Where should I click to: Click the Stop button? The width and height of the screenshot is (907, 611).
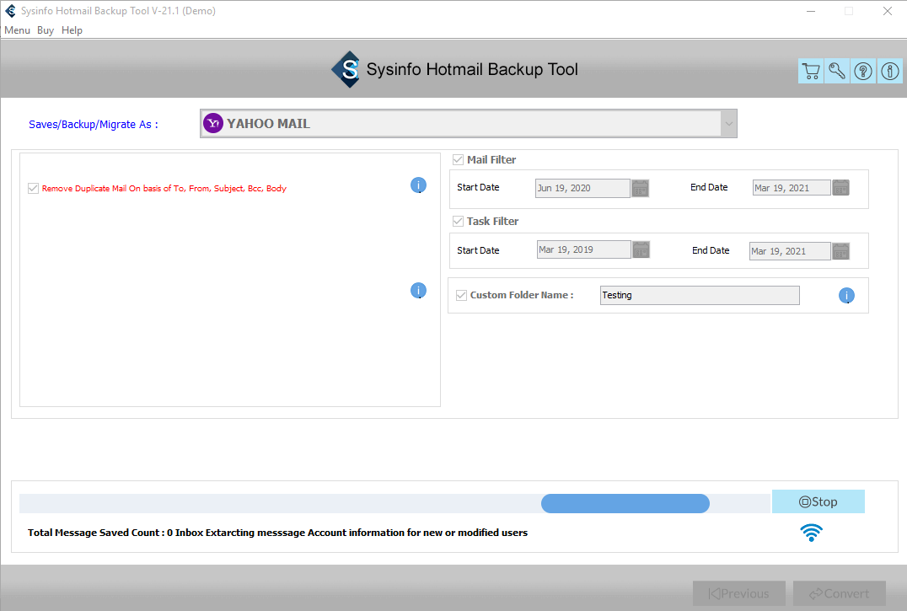(818, 501)
